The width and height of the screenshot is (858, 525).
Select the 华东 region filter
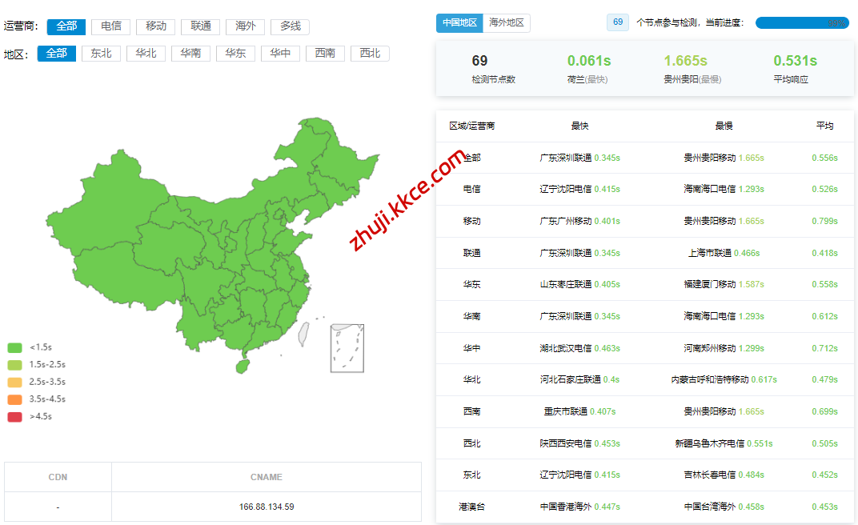[x=235, y=54]
